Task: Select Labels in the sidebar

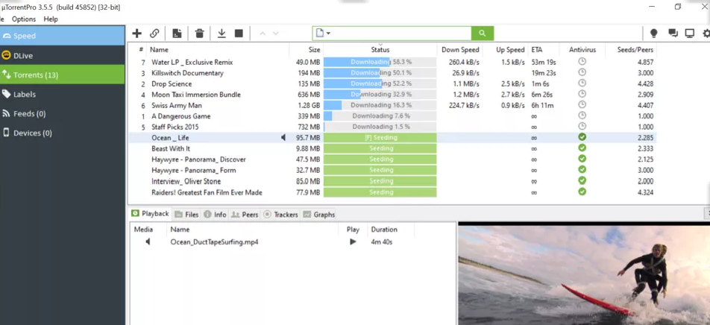Action: pos(63,94)
